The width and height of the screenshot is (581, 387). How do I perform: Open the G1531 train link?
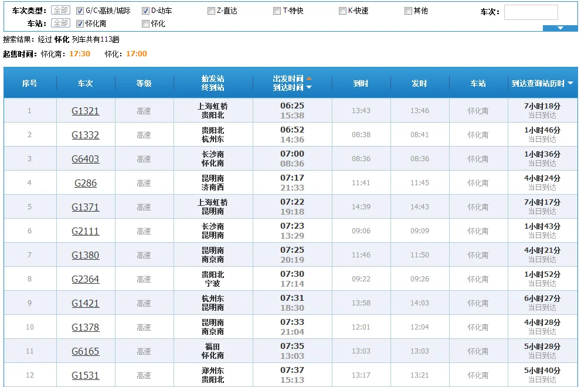pos(86,375)
